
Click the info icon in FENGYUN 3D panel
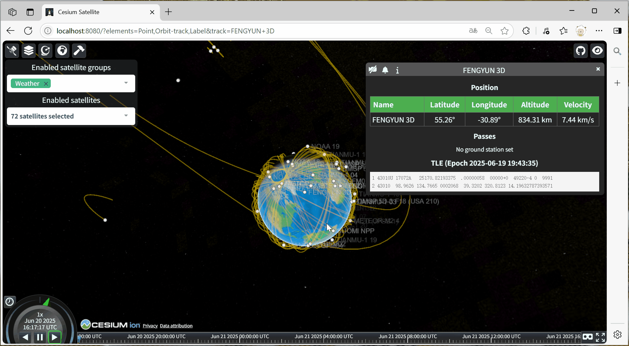[397, 70]
